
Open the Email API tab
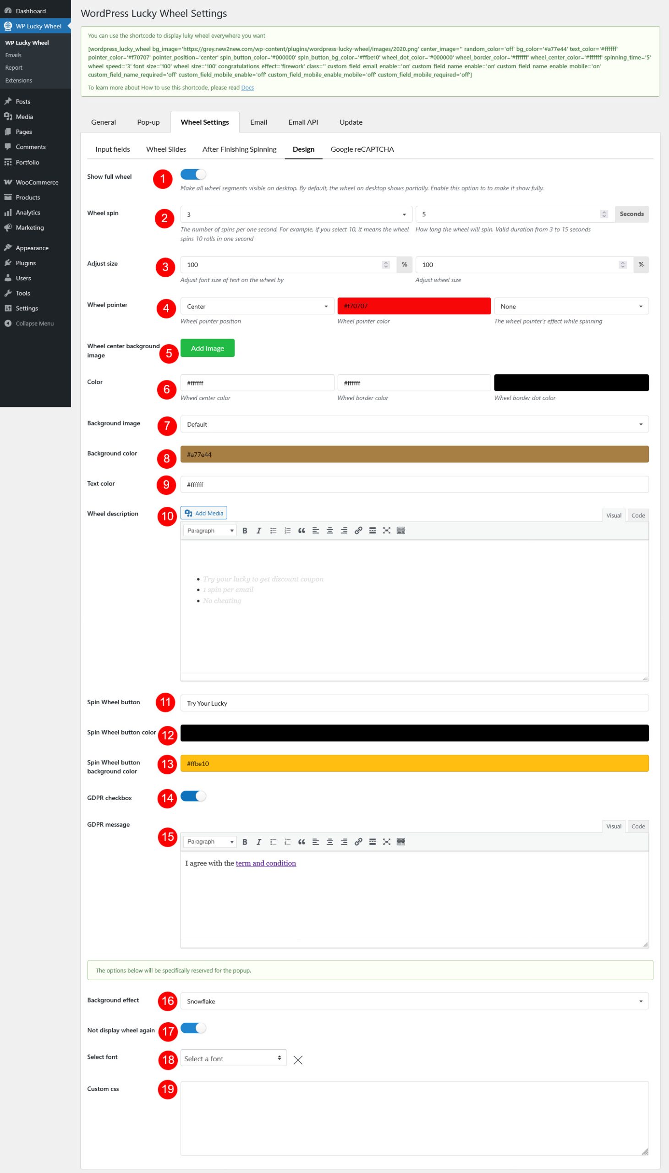pos(303,122)
